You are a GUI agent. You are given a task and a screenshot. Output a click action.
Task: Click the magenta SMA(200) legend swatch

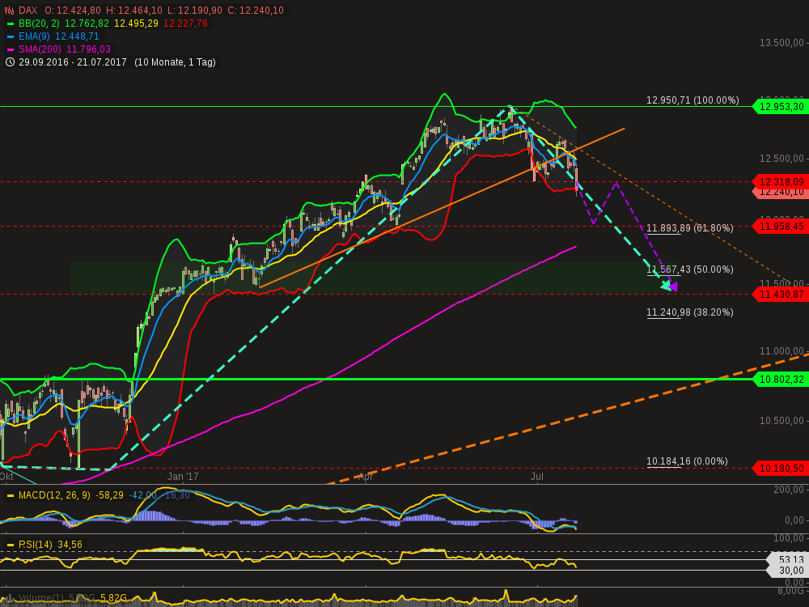11,49
